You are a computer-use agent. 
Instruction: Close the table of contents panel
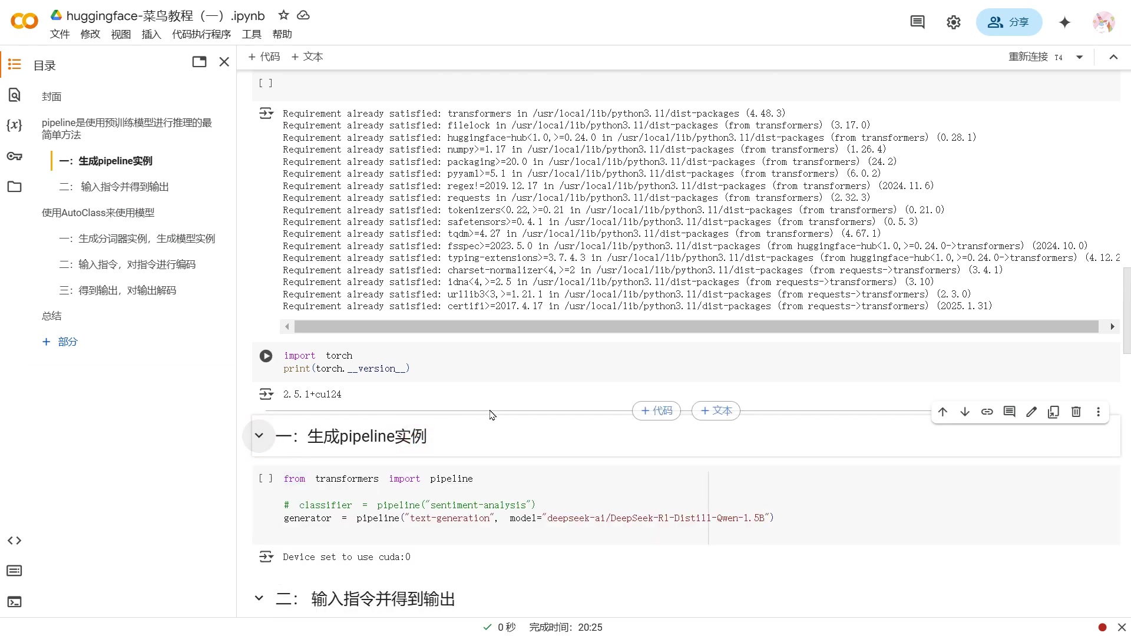click(224, 62)
